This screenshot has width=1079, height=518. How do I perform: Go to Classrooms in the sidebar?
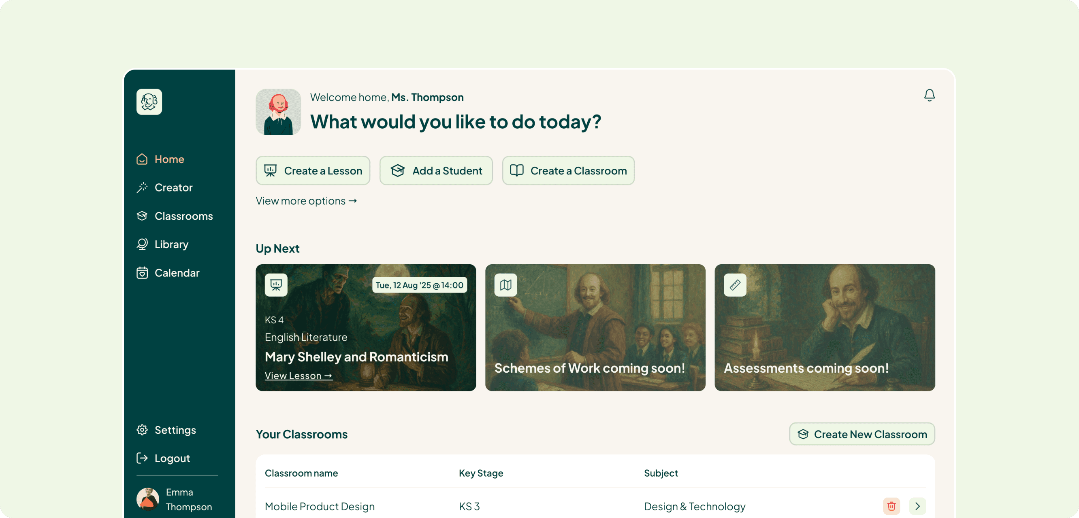183,216
